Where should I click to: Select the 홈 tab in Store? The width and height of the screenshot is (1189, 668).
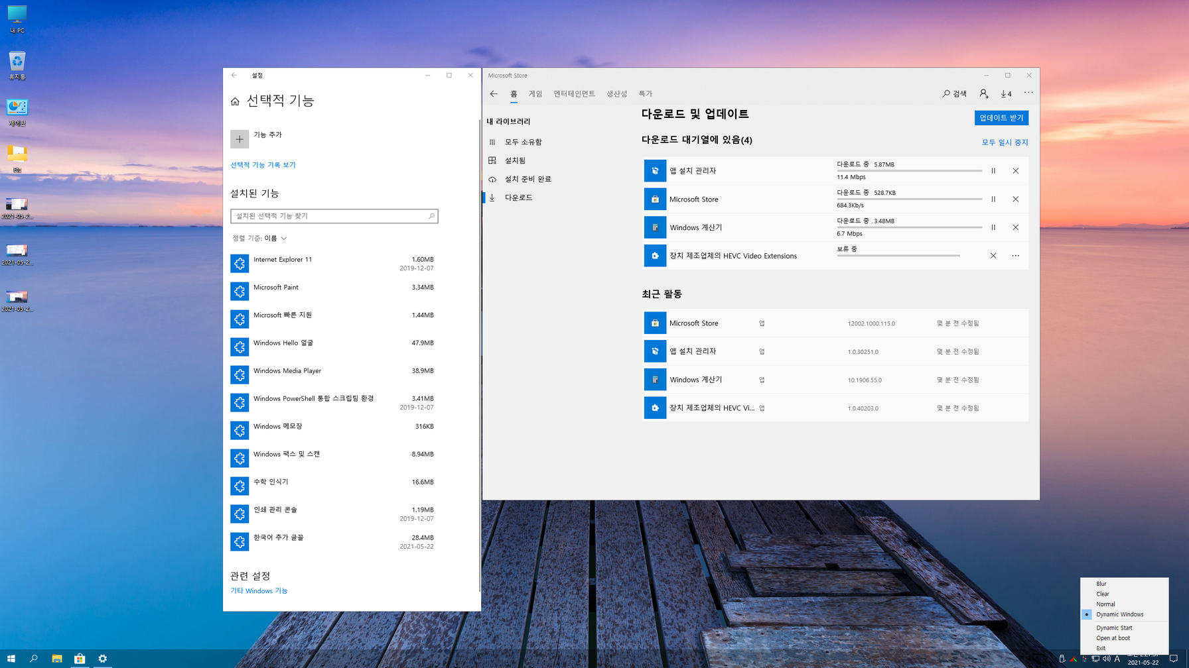point(514,94)
